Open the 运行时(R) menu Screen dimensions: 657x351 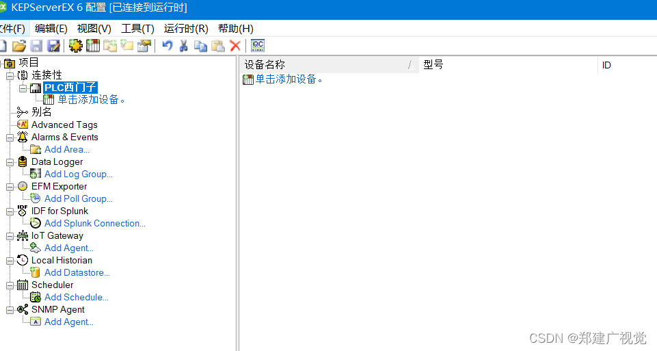click(x=186, y=29)
